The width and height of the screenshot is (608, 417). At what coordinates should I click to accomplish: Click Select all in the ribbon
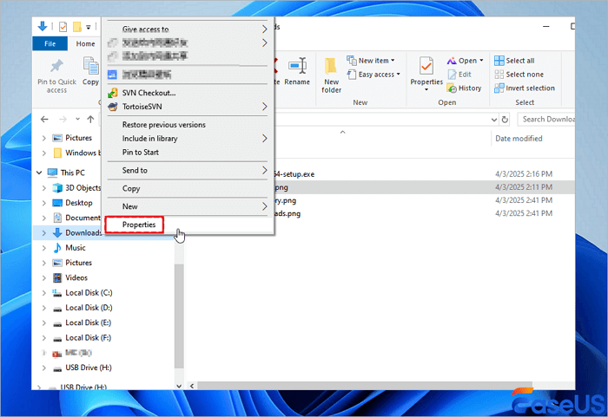pyautogui.click(x=514, y=61)
